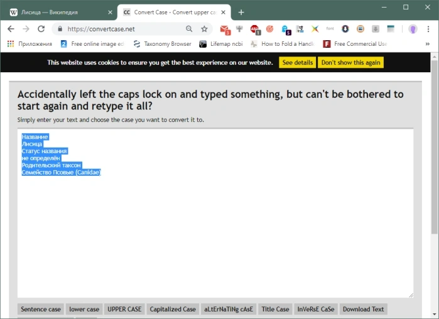The image size is (439, 319).
Task: Click inside the text entry area
Action: 215,214
